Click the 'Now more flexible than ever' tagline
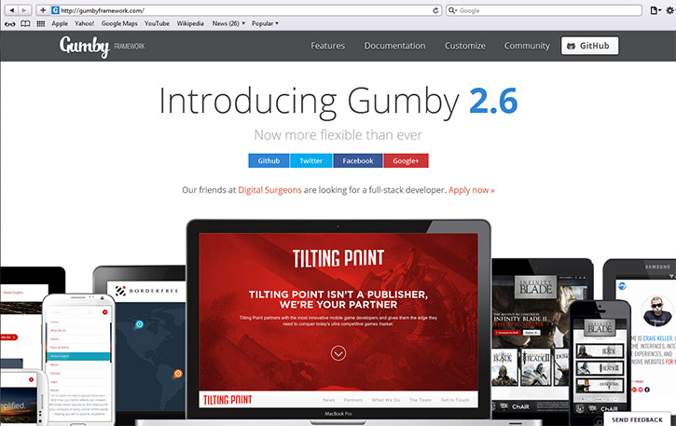 coord(338,135)
